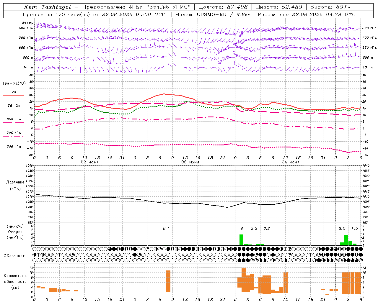Select the model name COSMO-RU / 6.6км
This screenshot has height=302, width=378.
pyautogui.click(x=223, y=14)
